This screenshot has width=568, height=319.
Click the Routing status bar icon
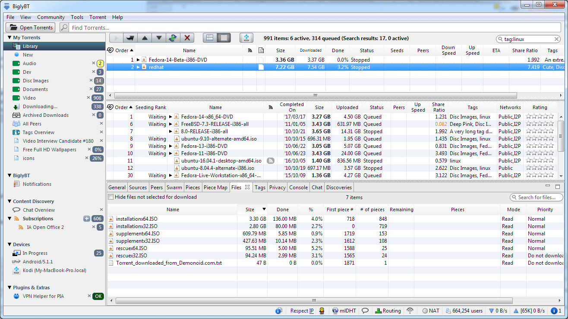(x=388, y=310)
